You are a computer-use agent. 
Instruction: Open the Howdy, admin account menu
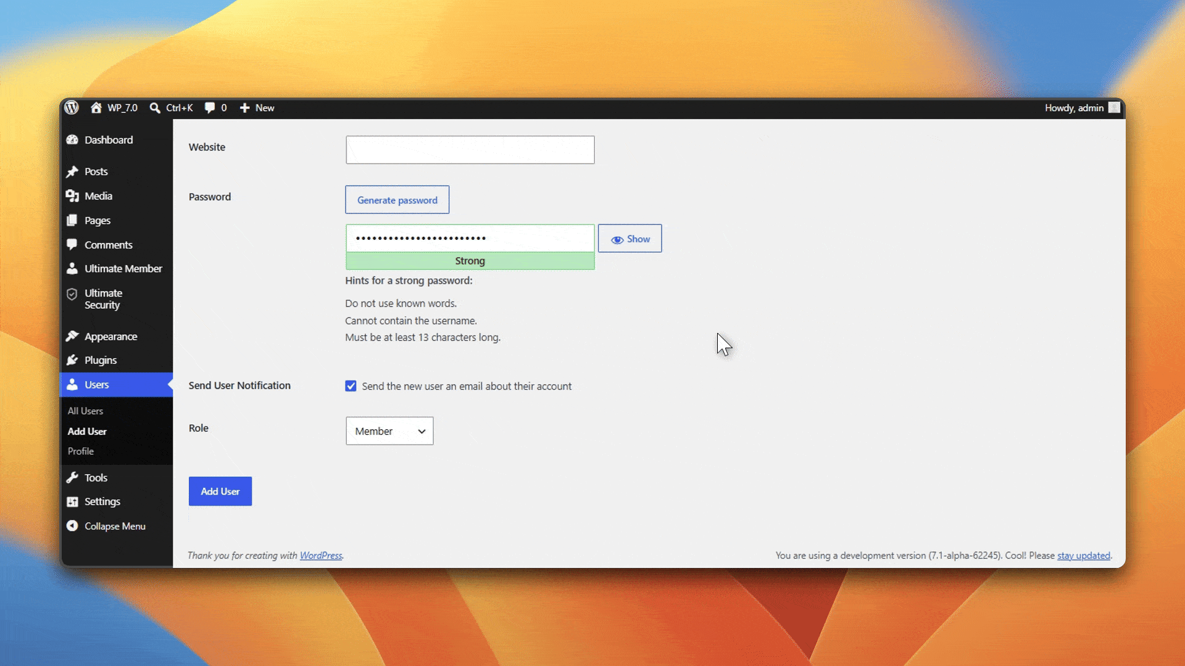(x=1082, y=108)
